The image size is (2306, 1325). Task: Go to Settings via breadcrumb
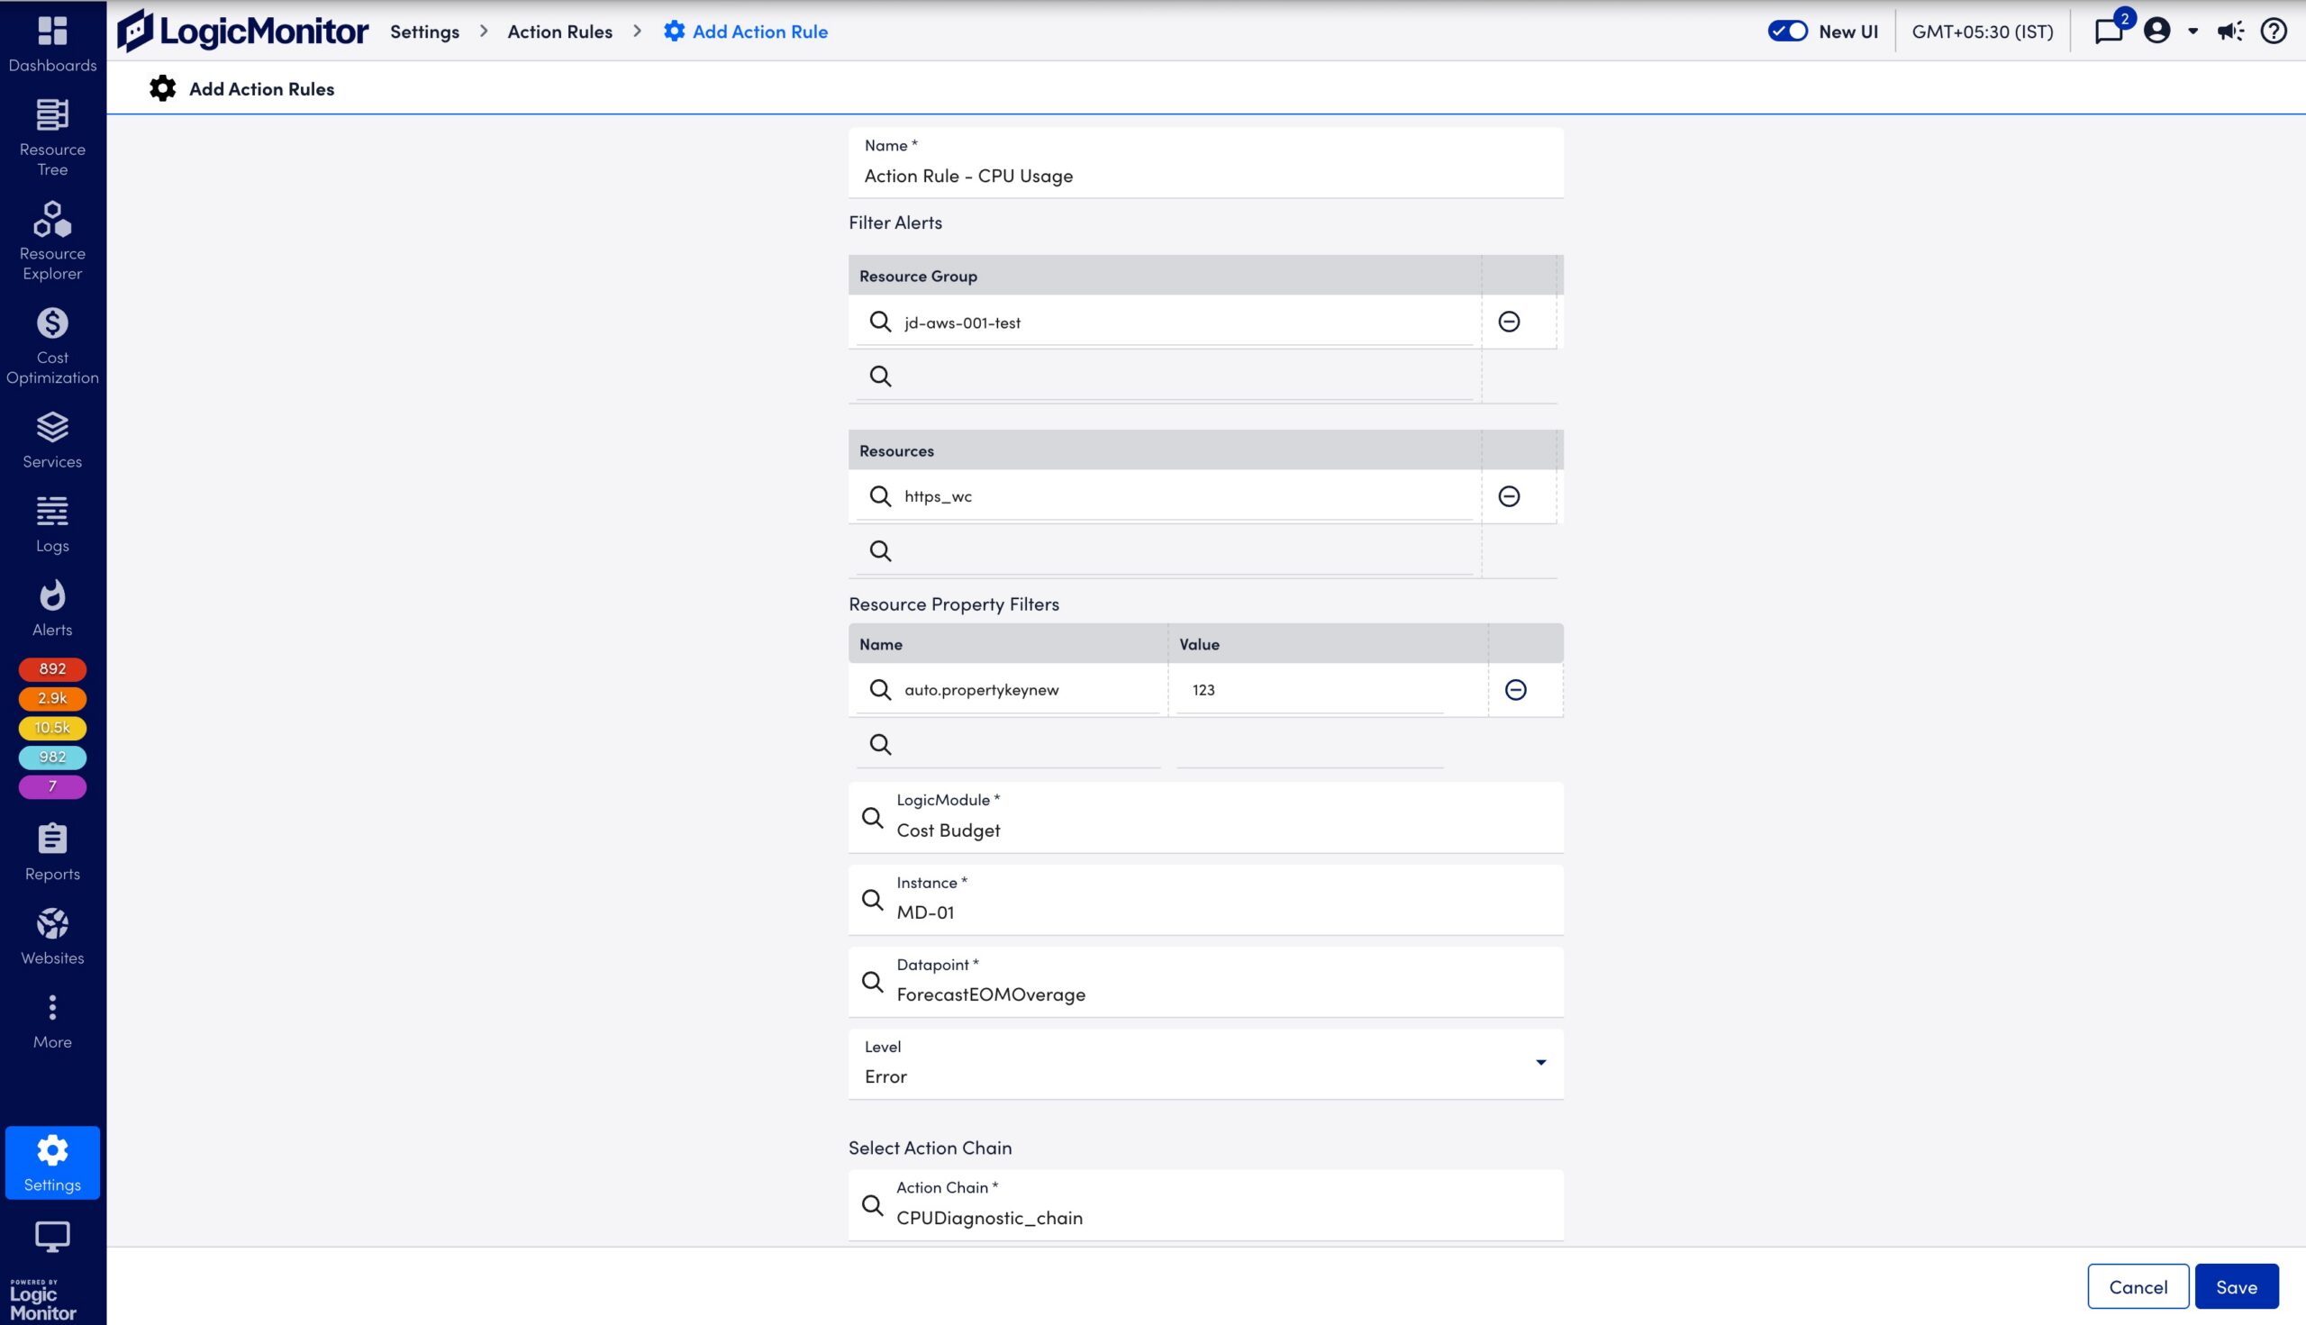coord(424,31)
